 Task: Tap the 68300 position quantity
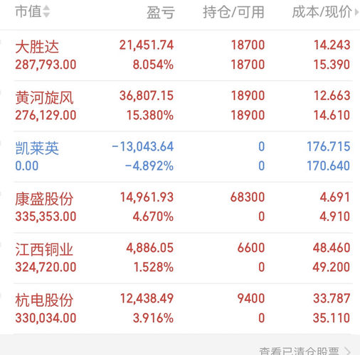[x=248, y=197]
